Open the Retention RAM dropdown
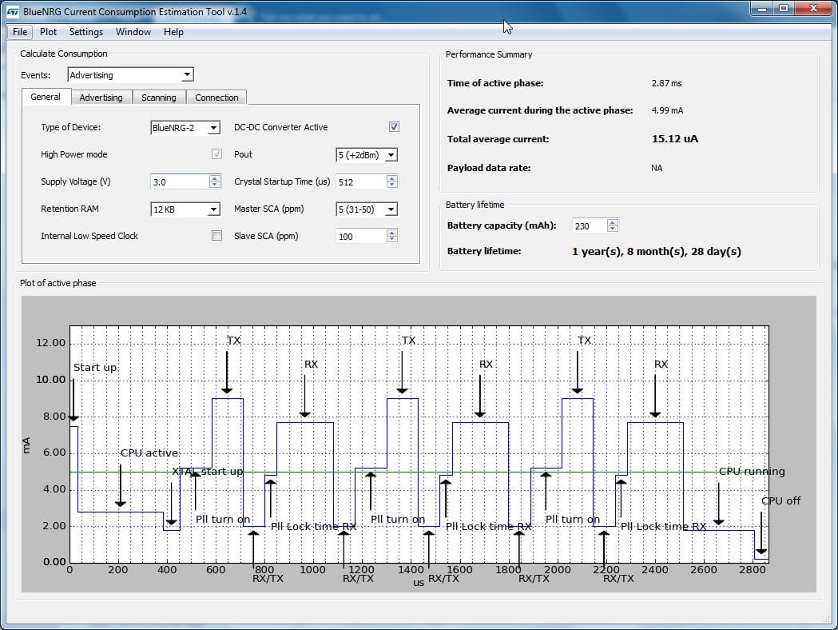This screenshot has width=838, height=630. pos(185,209)
